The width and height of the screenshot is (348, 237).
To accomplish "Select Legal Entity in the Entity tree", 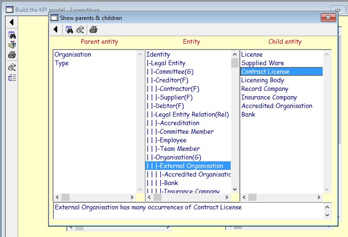I will coord(167,63).
